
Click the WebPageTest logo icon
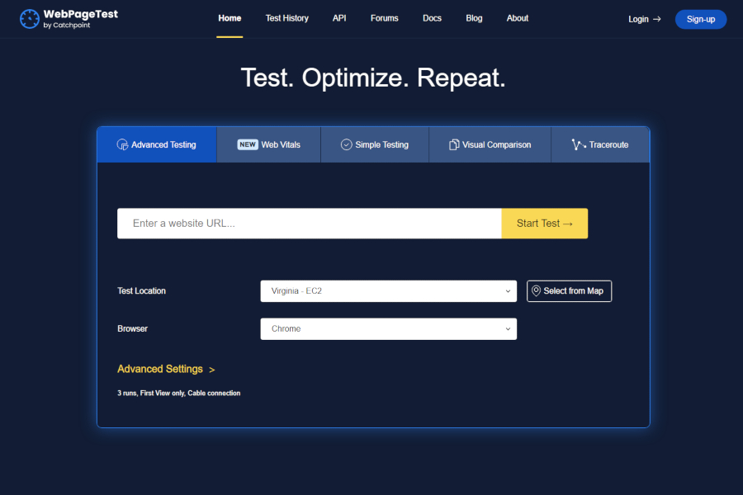(x=29, y=18)
